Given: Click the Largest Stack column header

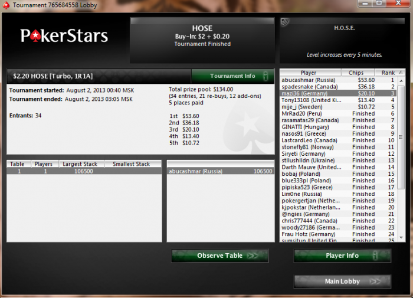Looking at the screenshot, I should click(x=81, y=164).
